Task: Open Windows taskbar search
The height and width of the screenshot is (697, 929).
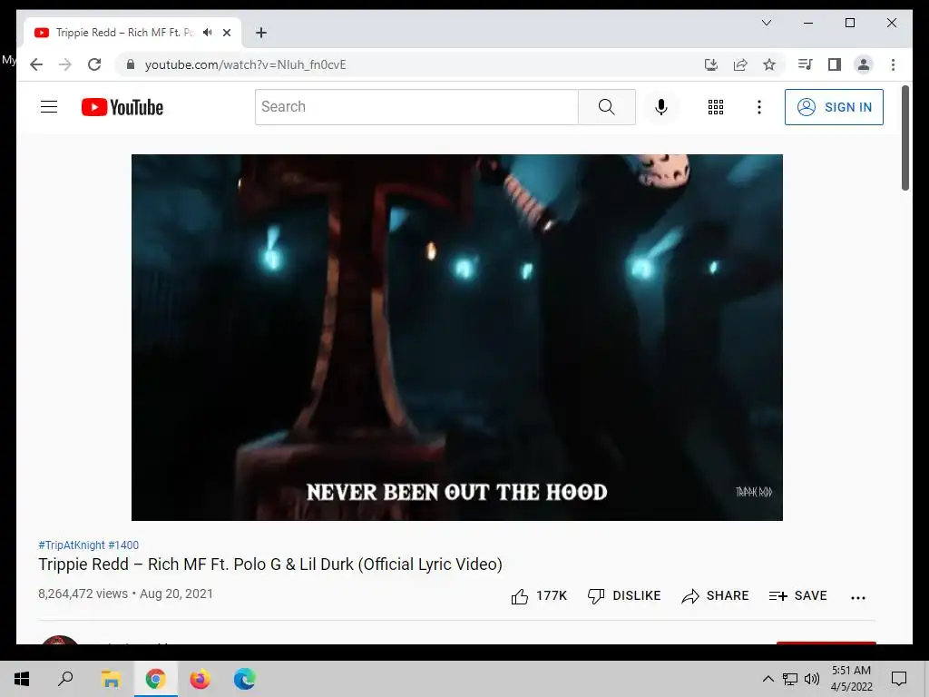Action: click(65, 679)
